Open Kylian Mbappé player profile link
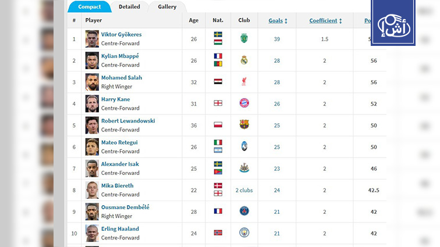This screenshot has width=440, height=247. [x=120, y=56]
